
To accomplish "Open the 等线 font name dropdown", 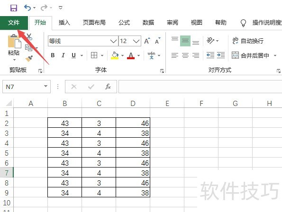I will [113, 41].
